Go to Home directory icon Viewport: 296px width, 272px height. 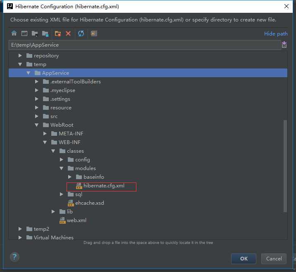(x=14, y=33)
